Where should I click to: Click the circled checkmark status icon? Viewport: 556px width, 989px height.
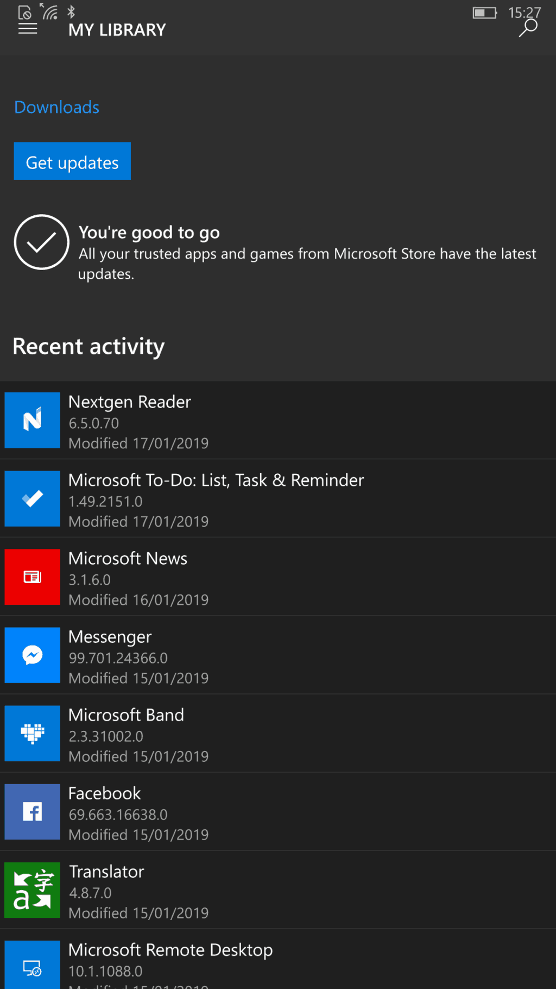(41, 242)
